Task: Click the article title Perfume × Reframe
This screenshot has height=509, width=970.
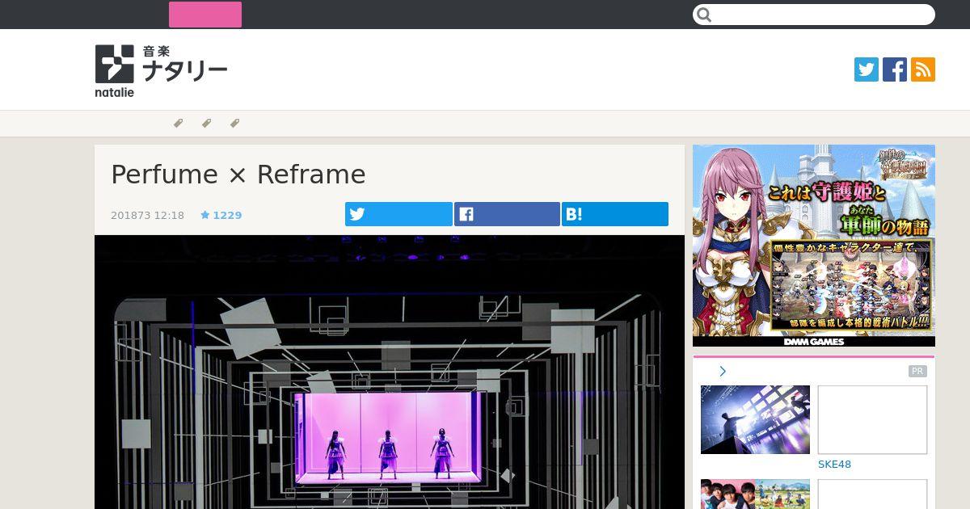Action: coord(238,175)
